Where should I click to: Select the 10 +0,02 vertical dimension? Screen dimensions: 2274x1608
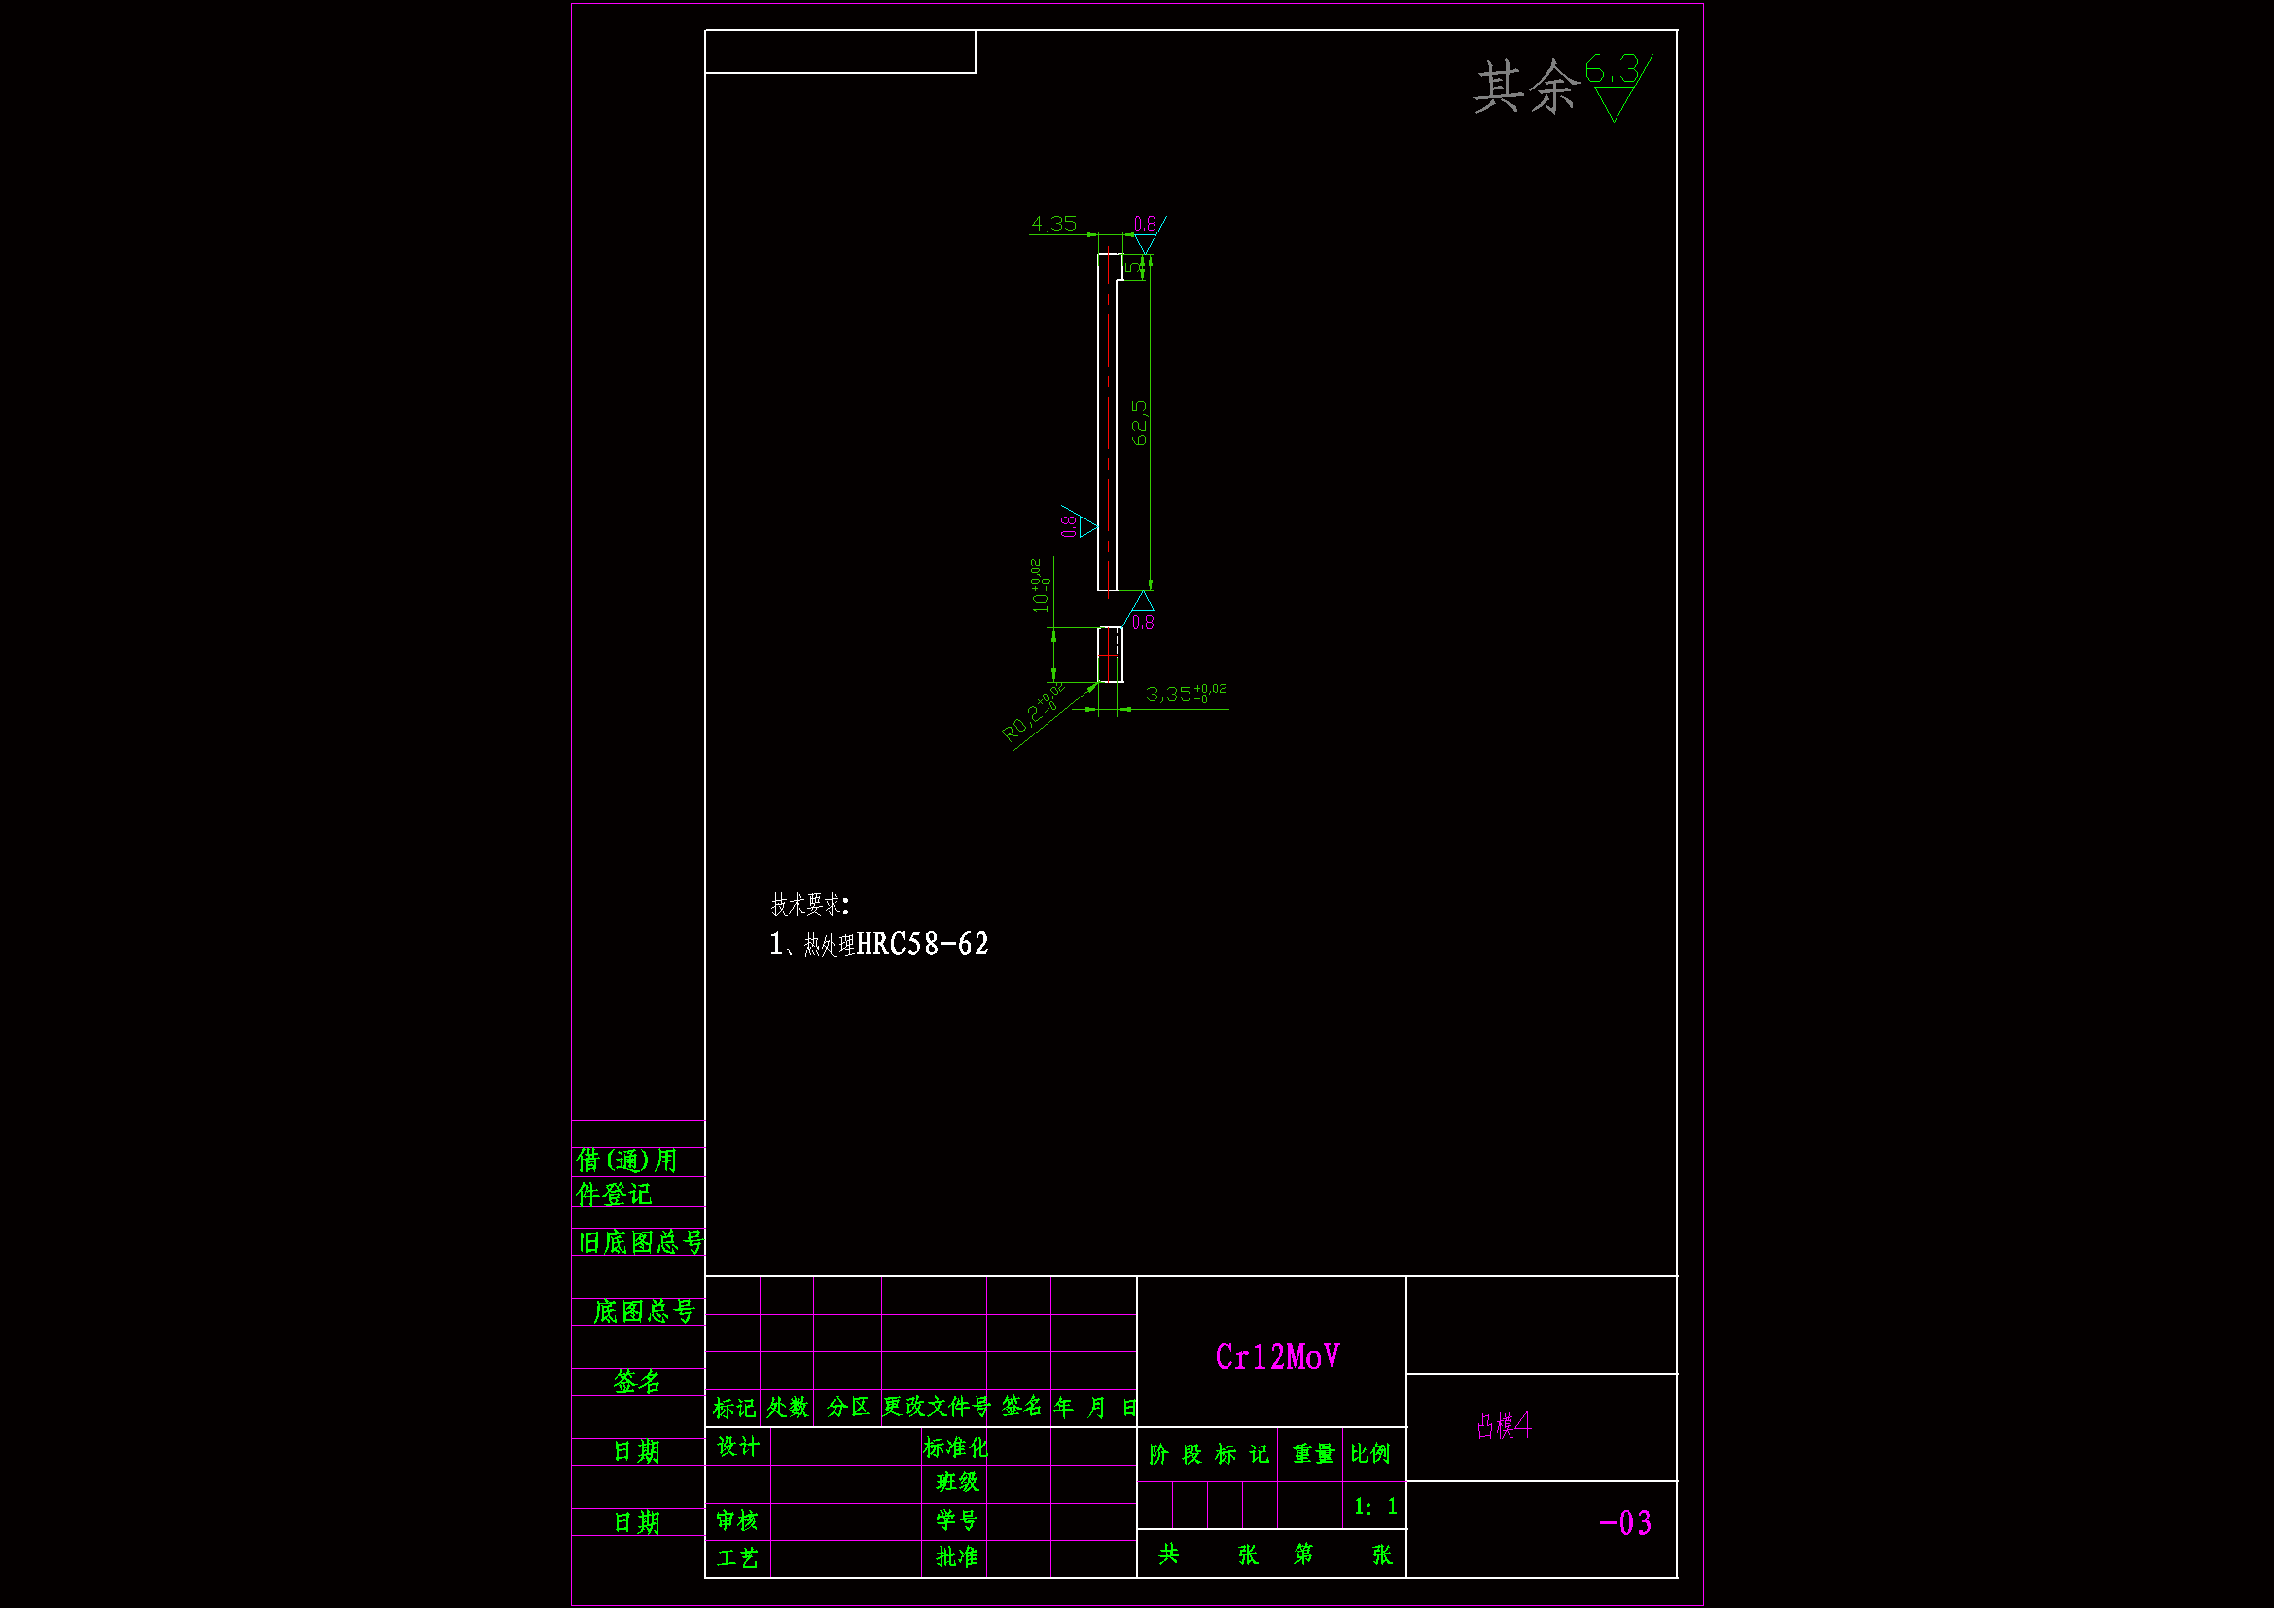pos(1039,586)
